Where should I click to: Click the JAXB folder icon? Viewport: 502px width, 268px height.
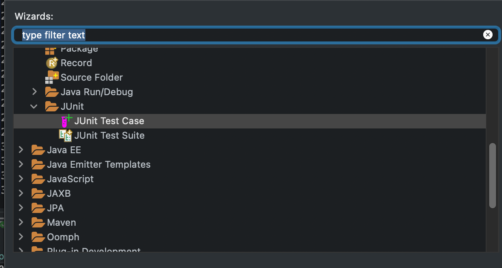[x=38, y=193]
